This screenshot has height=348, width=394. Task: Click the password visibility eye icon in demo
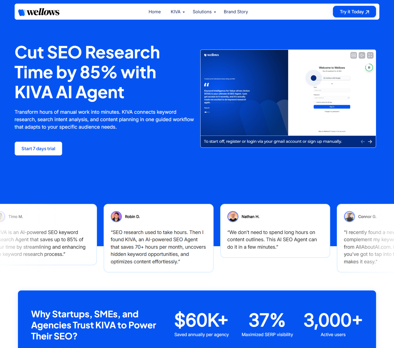point(348,98)
